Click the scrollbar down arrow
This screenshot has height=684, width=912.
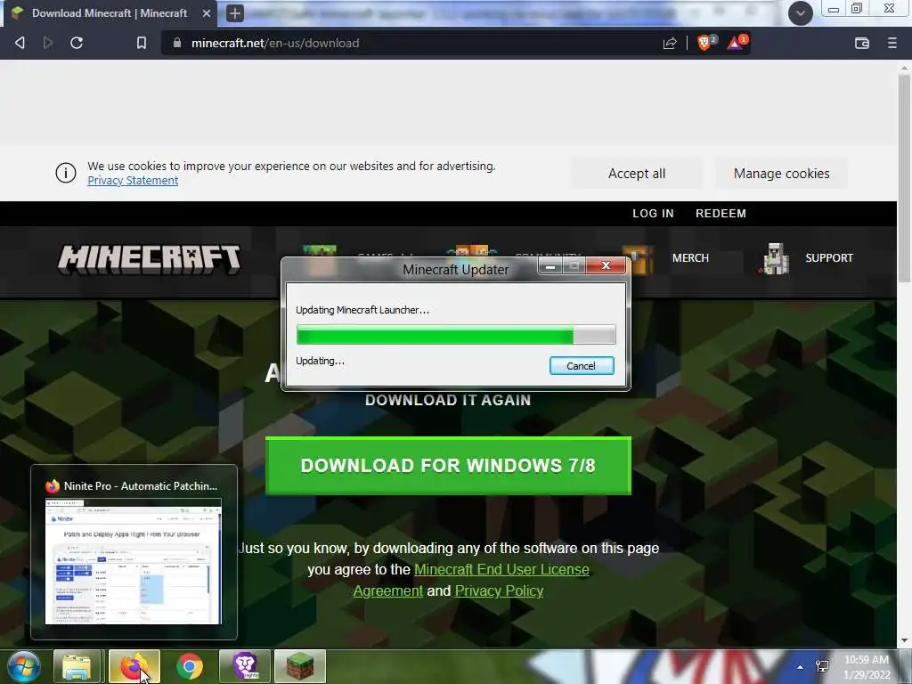tap(904, 641)
